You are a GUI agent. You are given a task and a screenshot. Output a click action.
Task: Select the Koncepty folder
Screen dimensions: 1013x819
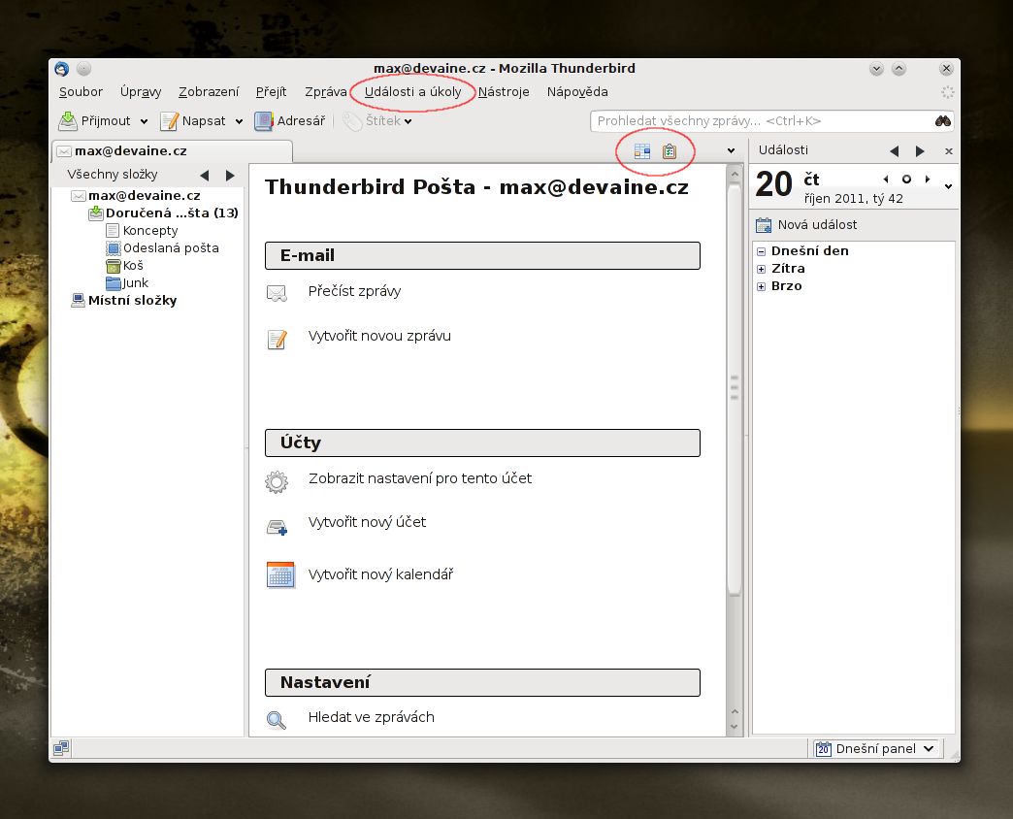point(150,231)
